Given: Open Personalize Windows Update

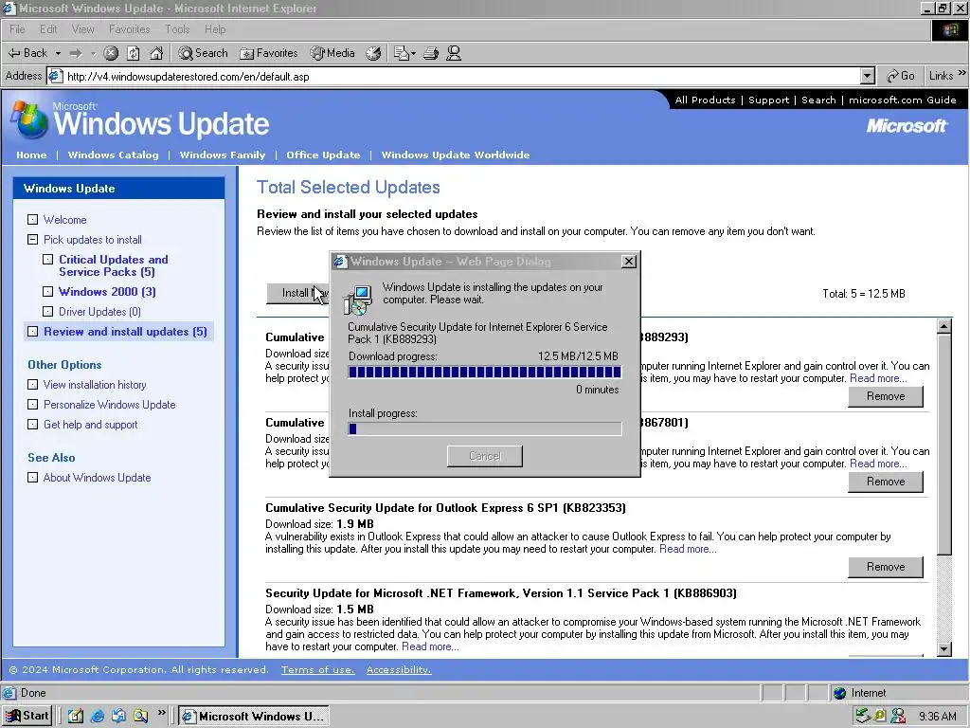Looking at the screenshot, I should (109, 404).
